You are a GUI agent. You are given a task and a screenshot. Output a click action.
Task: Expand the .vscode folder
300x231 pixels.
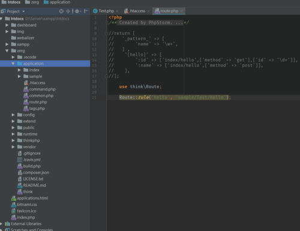pos(13,57)
